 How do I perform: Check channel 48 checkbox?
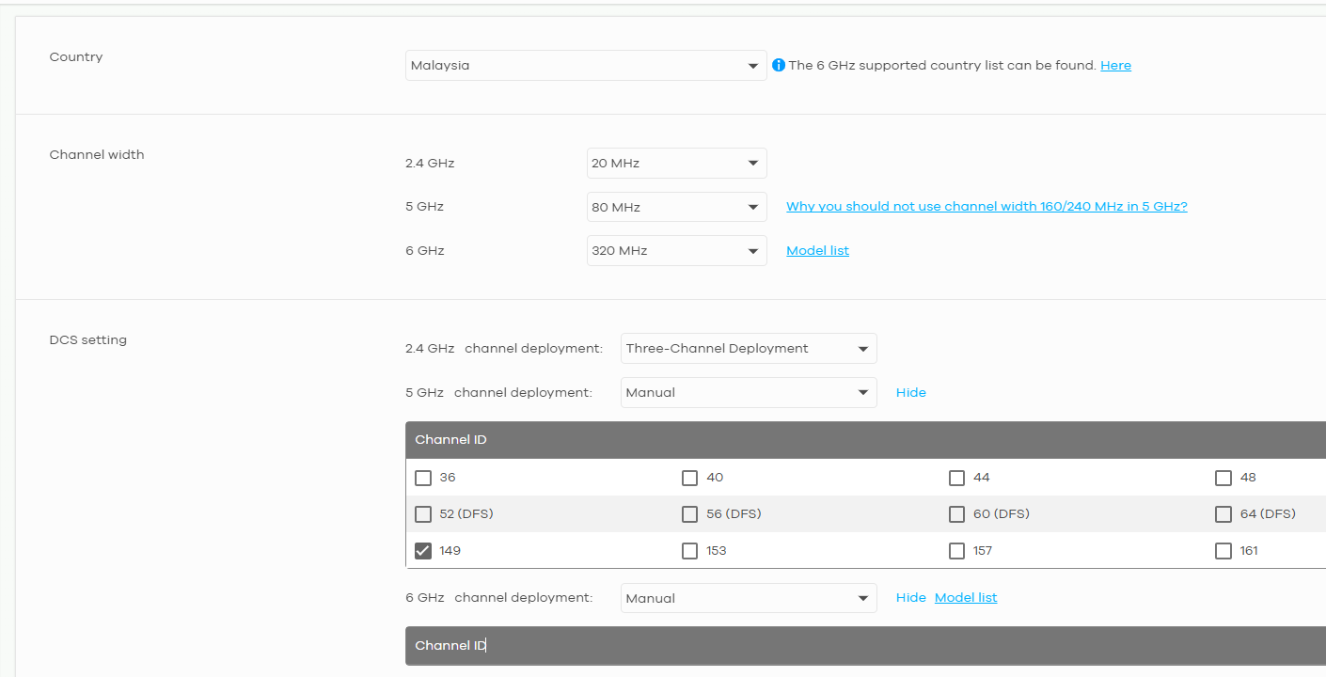[1223, 478]
